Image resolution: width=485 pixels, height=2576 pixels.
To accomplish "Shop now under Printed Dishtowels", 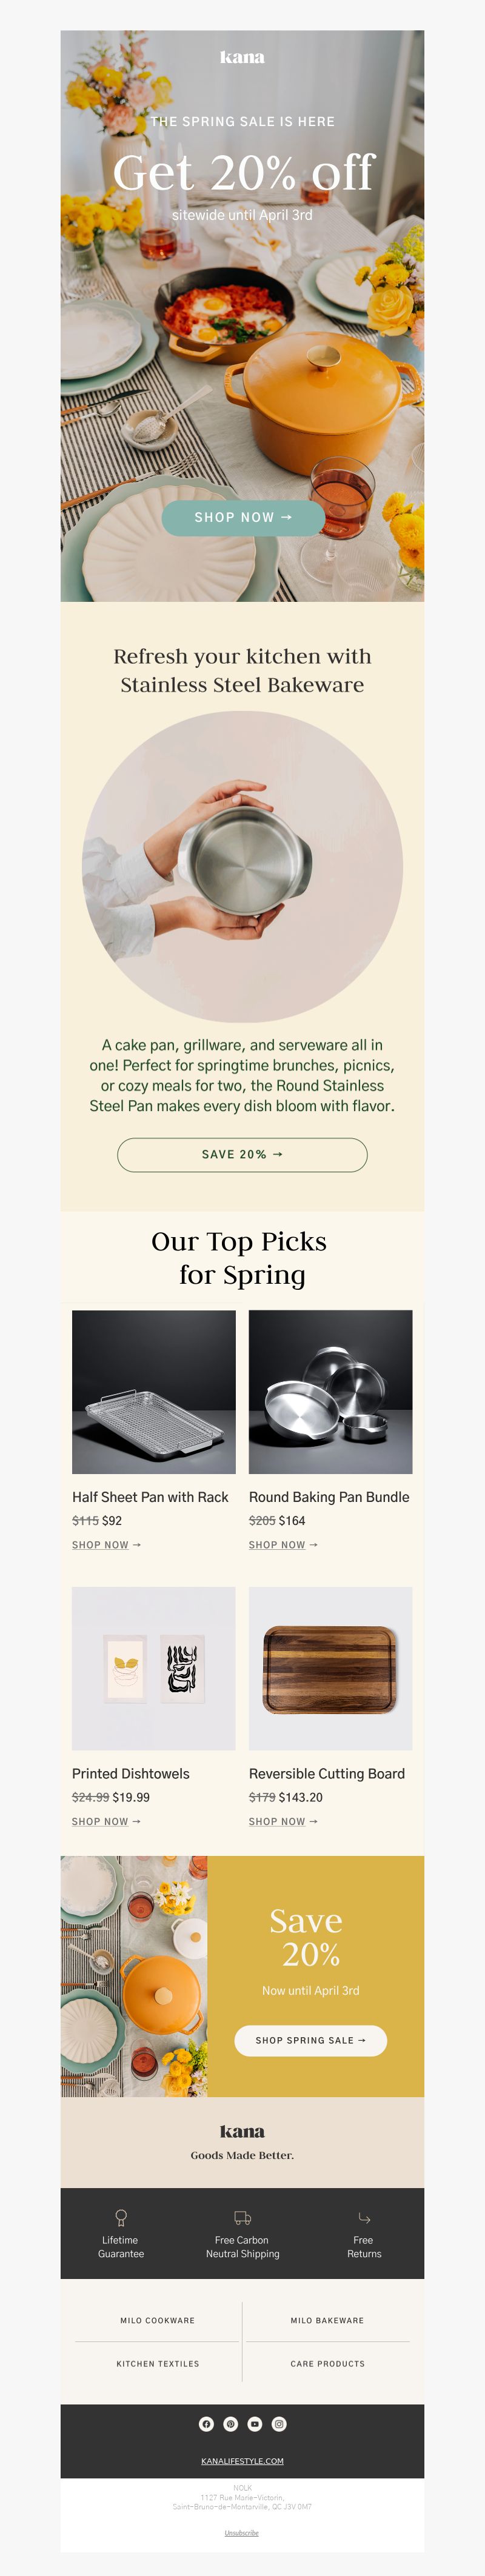I will pos(106,1821).
